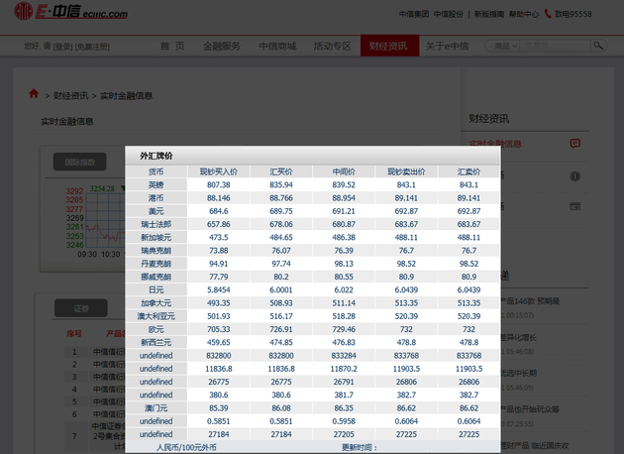Click the search input field
Viewport: 624px width, 454px height.
point(555,46)
